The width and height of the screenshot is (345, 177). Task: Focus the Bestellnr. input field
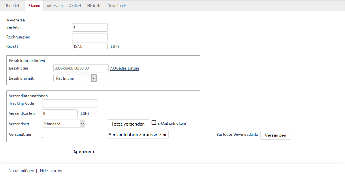point(90,27)
